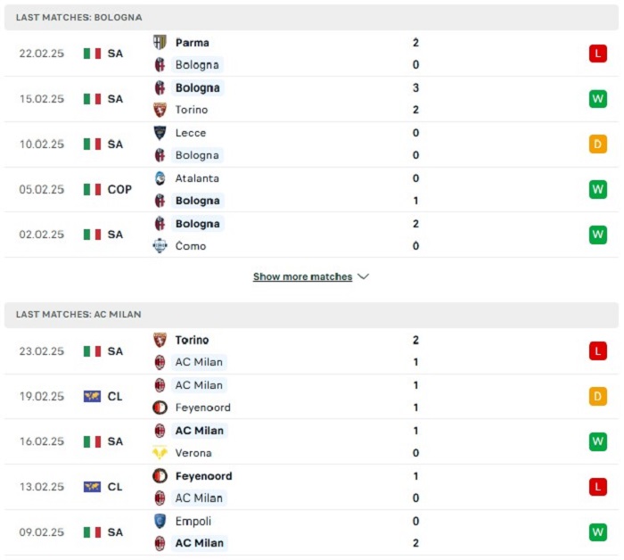Open the Show more matches link
Image resolution: width=624 pixels, height=560 pixels.
coord(302,276)
